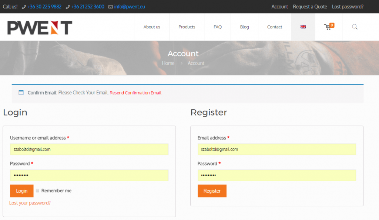The image size is (379, 220).
Task: Click the PWENT logo
Action: point(40,28)
